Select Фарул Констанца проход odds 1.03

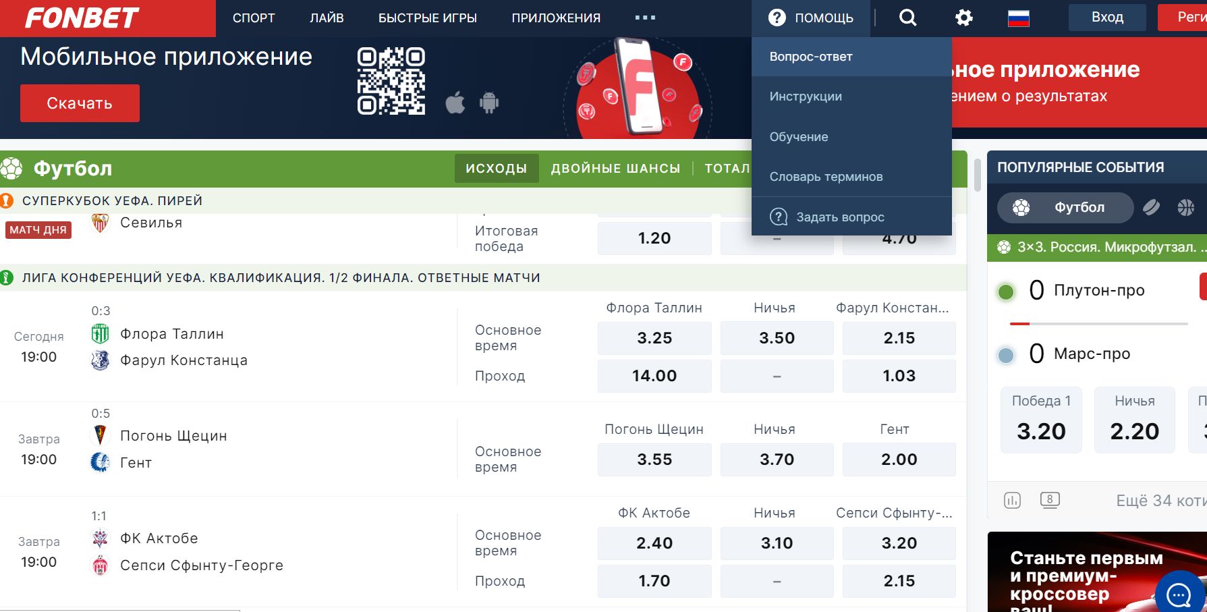click(899, 376)
